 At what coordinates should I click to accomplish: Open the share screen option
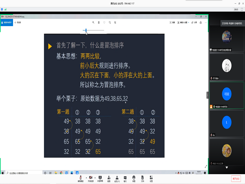(x=100, y=178)
